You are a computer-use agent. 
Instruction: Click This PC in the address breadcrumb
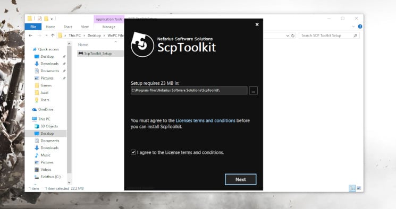pyautogui.click(x=75, y=36)
